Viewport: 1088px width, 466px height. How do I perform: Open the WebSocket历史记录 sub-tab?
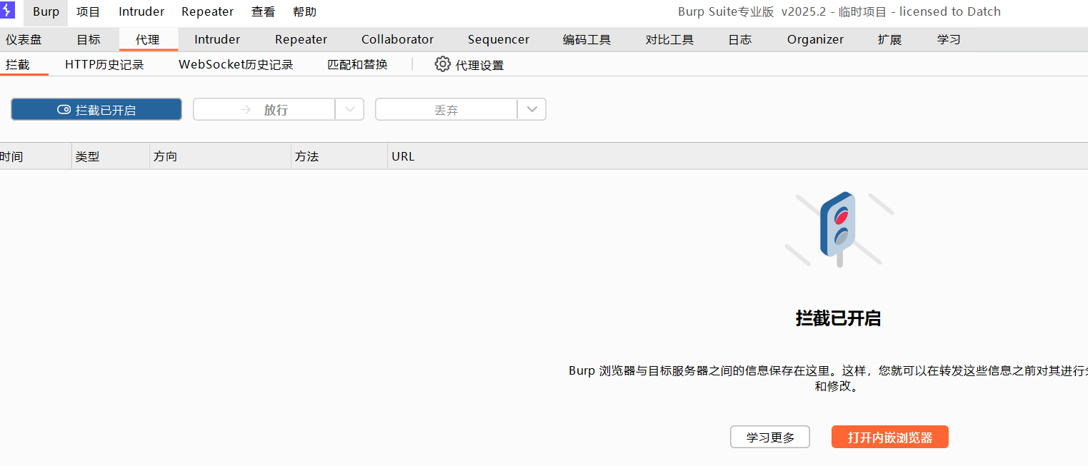(236, 65)
